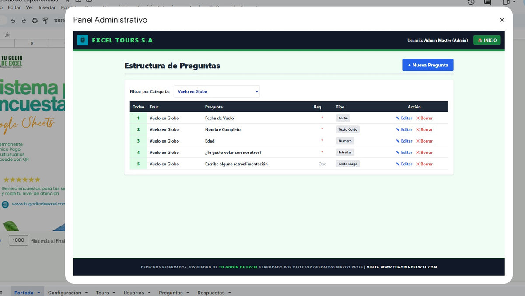Click WWW.TUGODINDEEXCEL.COM in the footer

408,267
